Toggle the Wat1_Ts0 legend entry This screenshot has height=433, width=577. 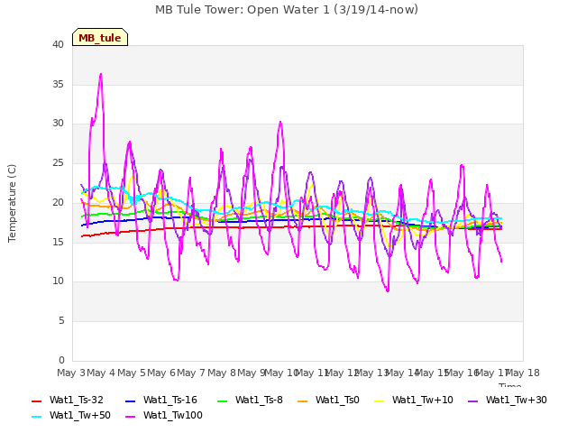pyautogui.click(x=328, y=400)
